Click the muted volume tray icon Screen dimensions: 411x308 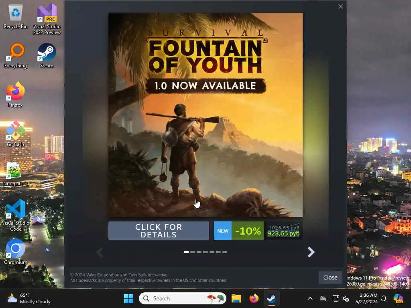point(346,298)
